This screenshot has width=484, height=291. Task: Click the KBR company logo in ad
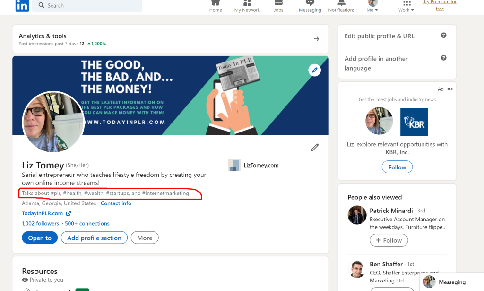coord(414,122)
